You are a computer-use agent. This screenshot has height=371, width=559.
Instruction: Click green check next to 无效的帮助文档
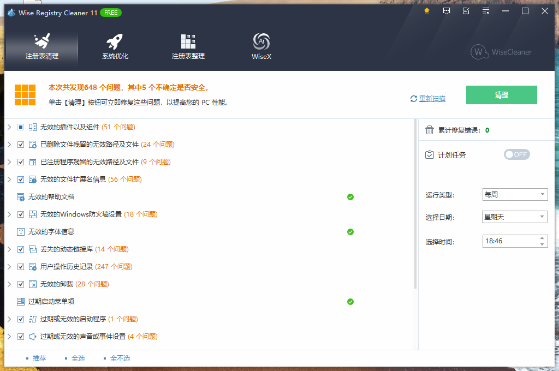coord(350,197)
